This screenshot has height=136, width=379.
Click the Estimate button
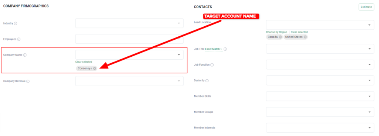point(366,7)
